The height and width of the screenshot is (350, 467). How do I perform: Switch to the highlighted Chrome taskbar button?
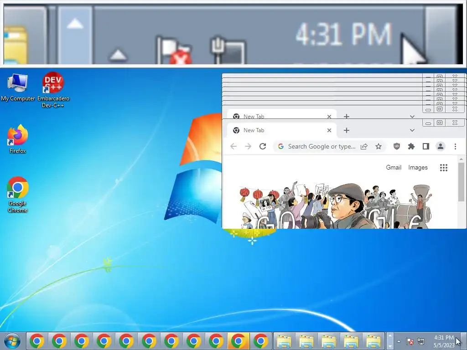tap(238, 341)
